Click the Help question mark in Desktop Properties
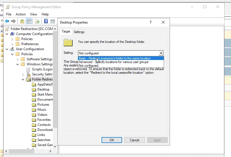This screenshot has width=231, height=157. pyautogui.click(x=151, y=22)
